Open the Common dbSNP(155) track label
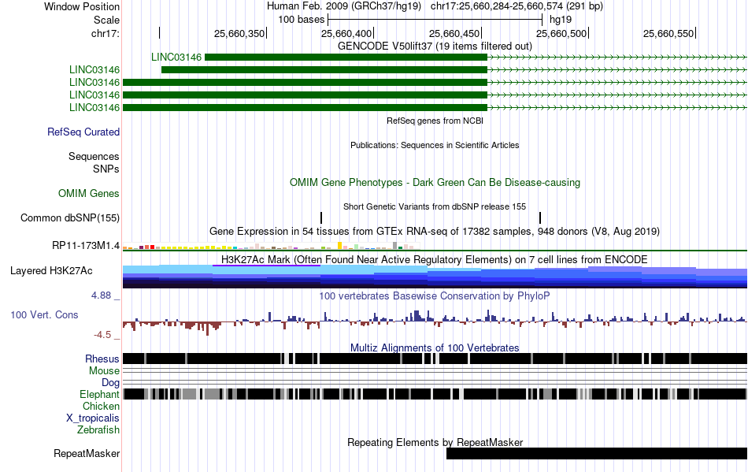The image size is (748, 472). (70, 217)
